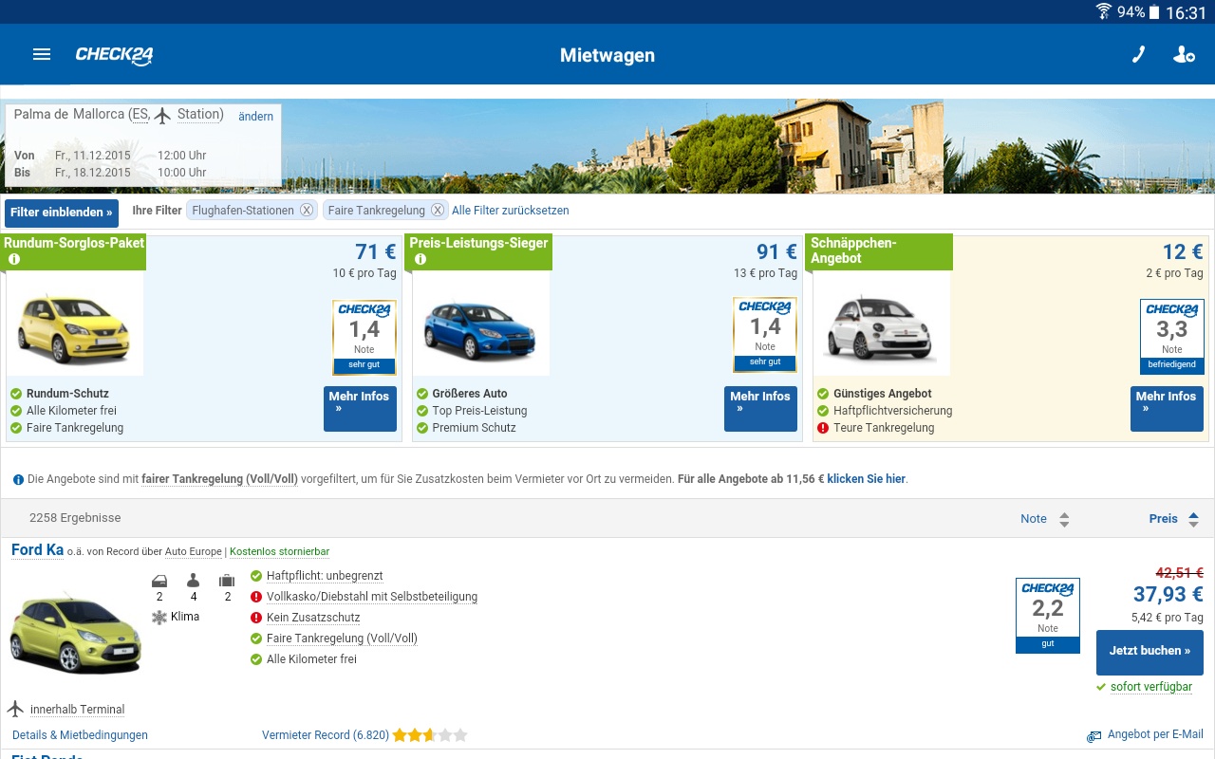
Task: Tap the airplane icon next to innerhalb Terminal
Action: [x=15, y=709]
